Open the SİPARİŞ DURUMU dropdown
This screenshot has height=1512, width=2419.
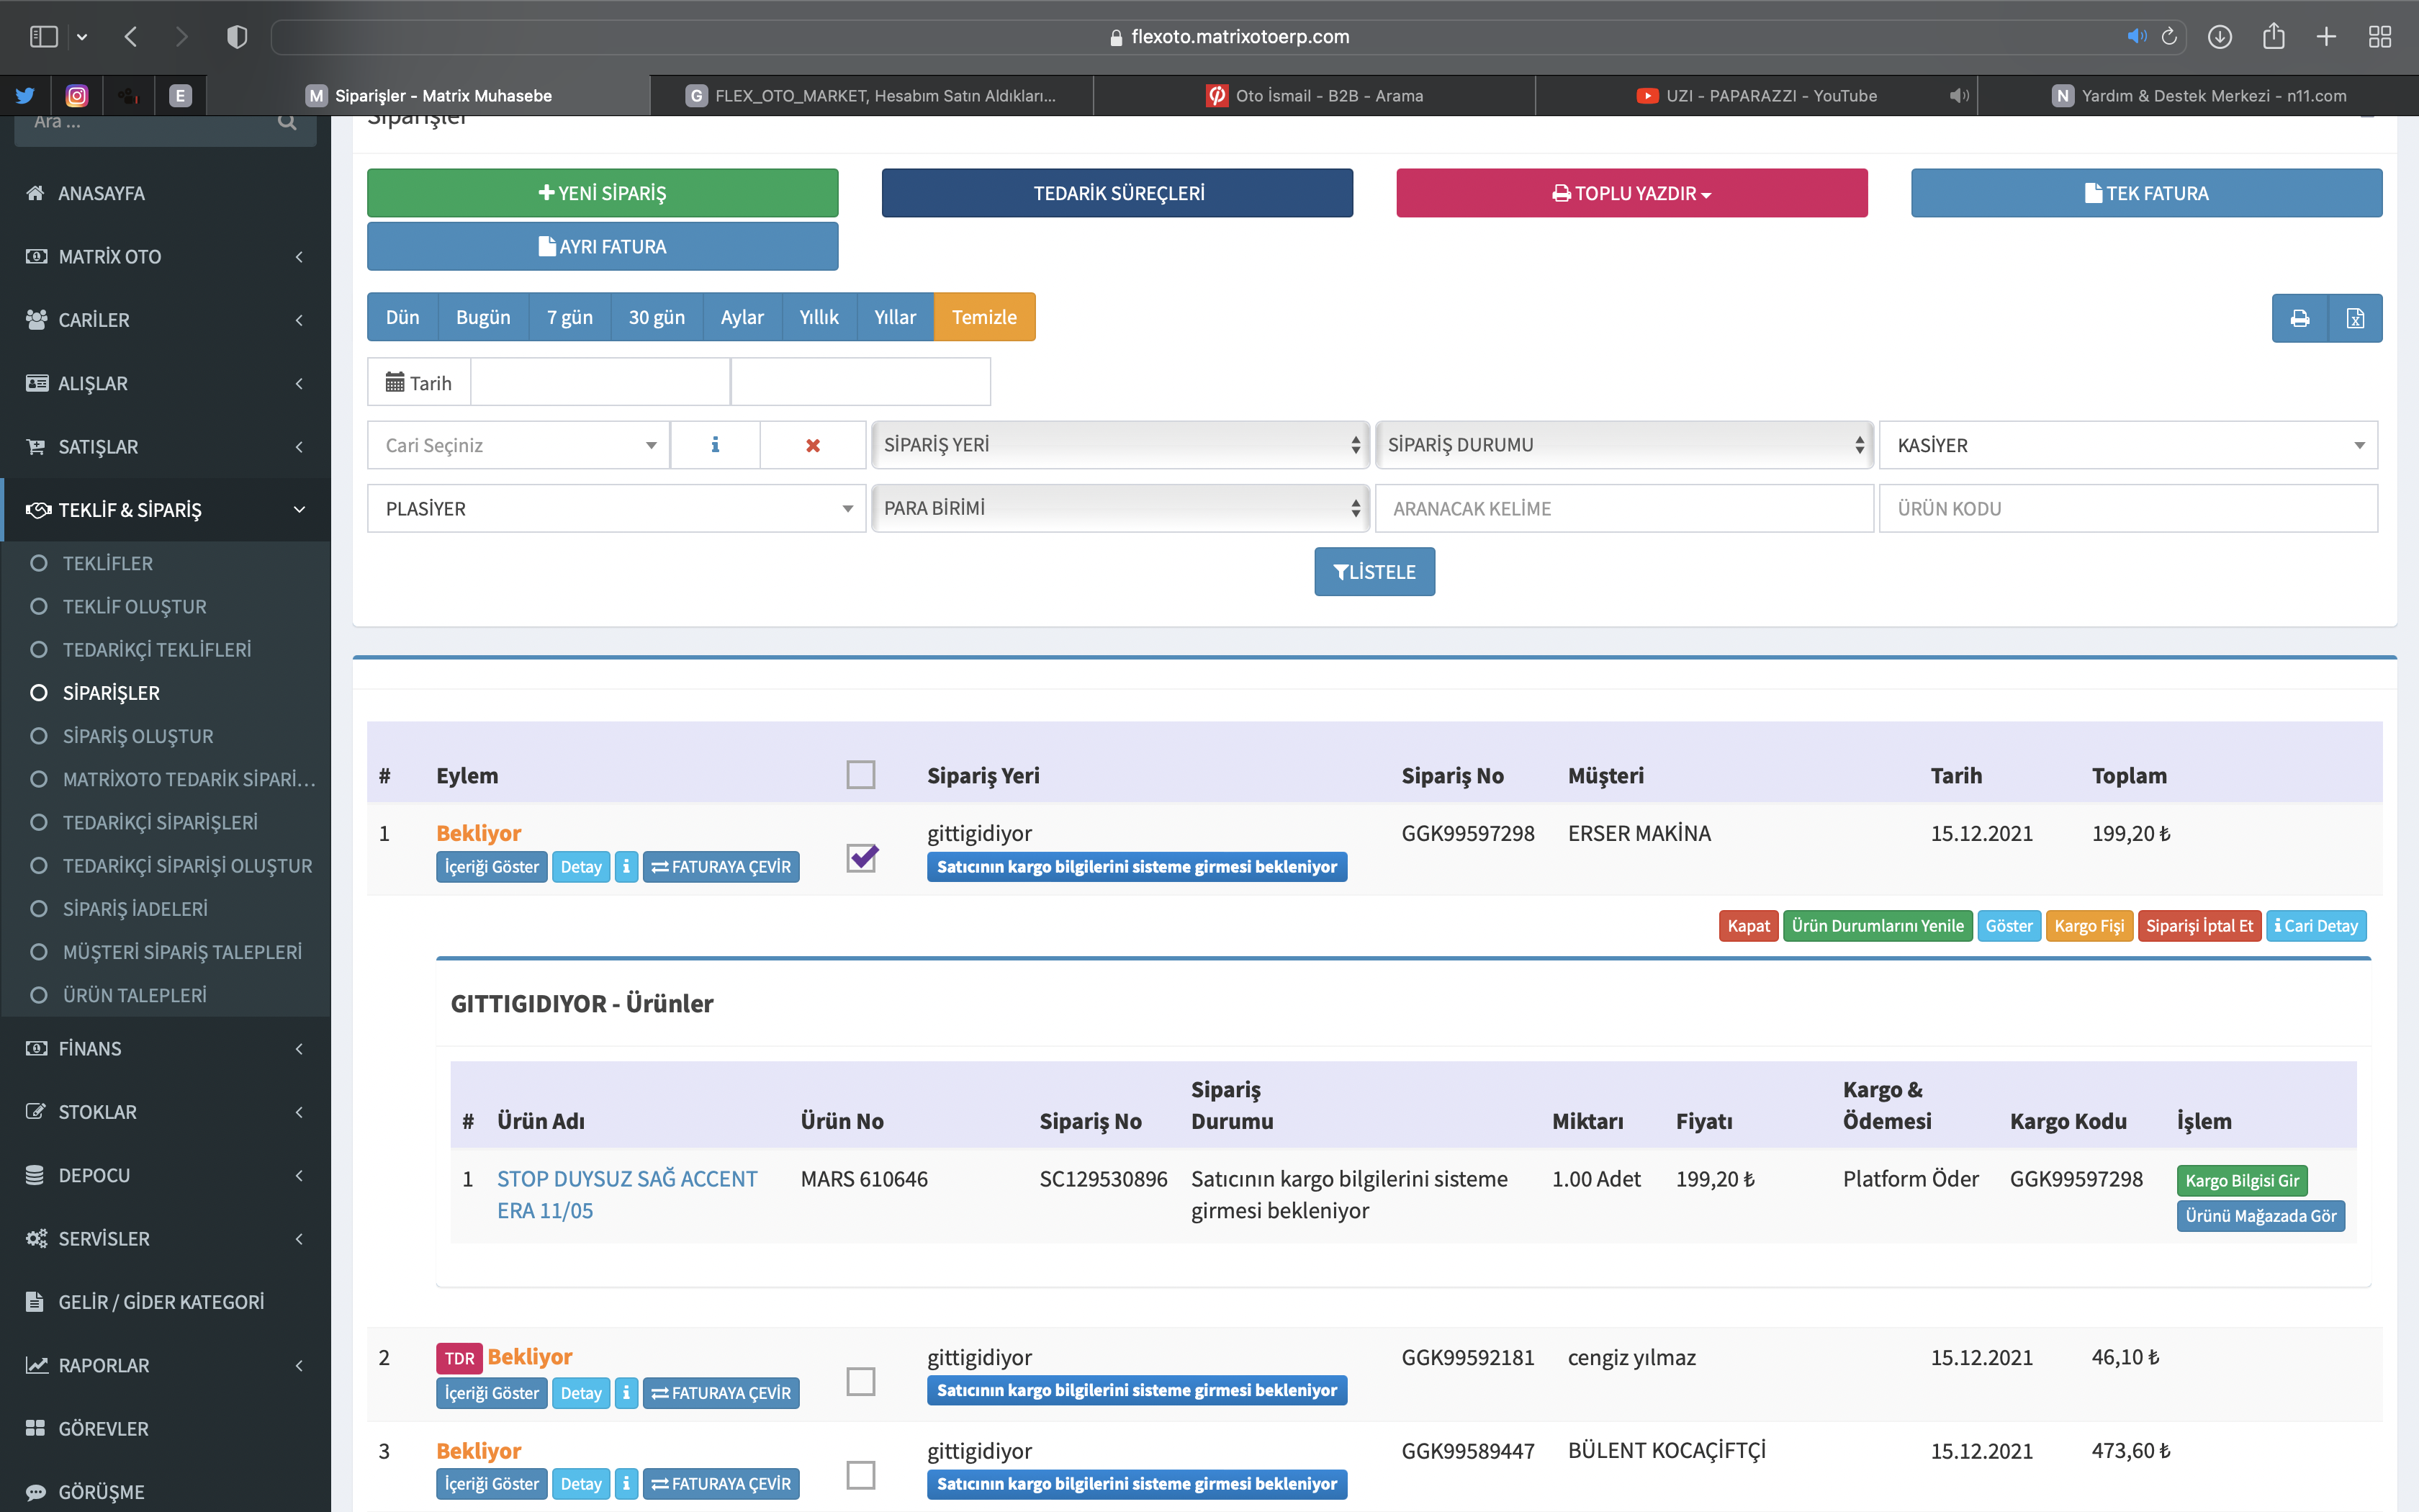pos(1624,445)
